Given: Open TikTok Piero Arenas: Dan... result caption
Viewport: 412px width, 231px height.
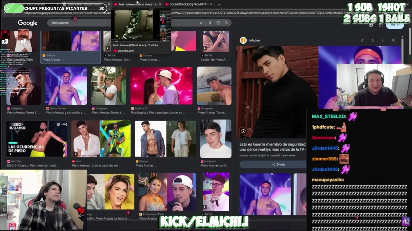Looking at the screenshot, I should click(117, 60).
